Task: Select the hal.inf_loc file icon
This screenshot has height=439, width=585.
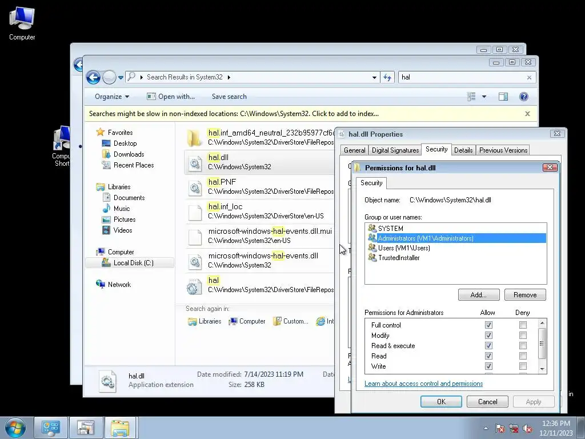Action: (194, 211)
